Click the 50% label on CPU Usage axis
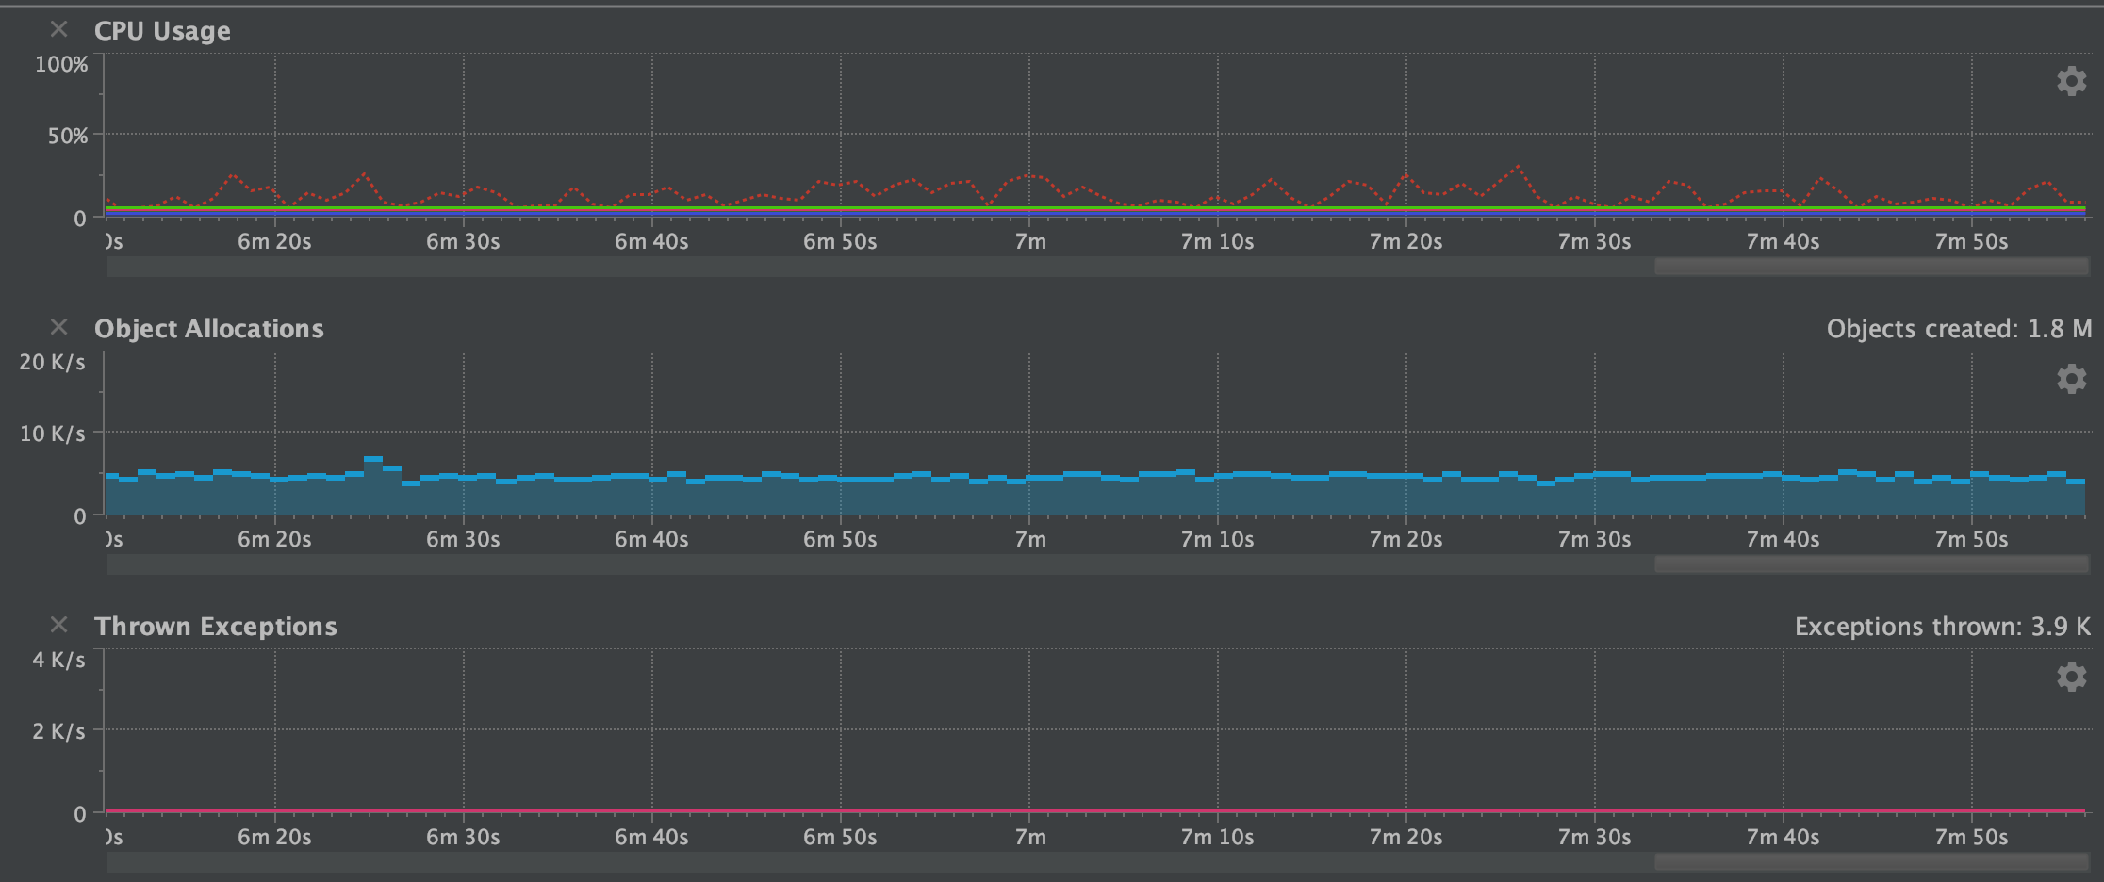The width and height of the screenshot is (2104, 882). click(68, 137)
